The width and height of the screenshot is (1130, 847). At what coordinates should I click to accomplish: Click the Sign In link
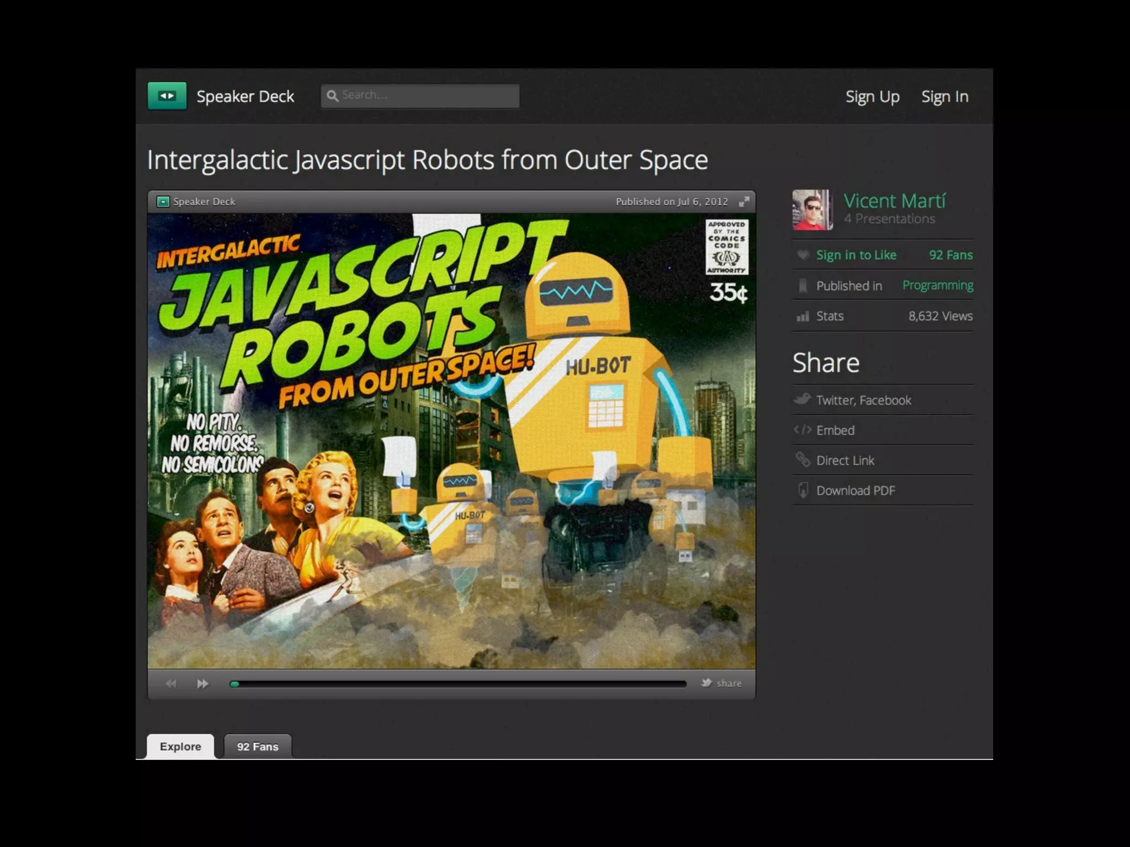[945, 97]
